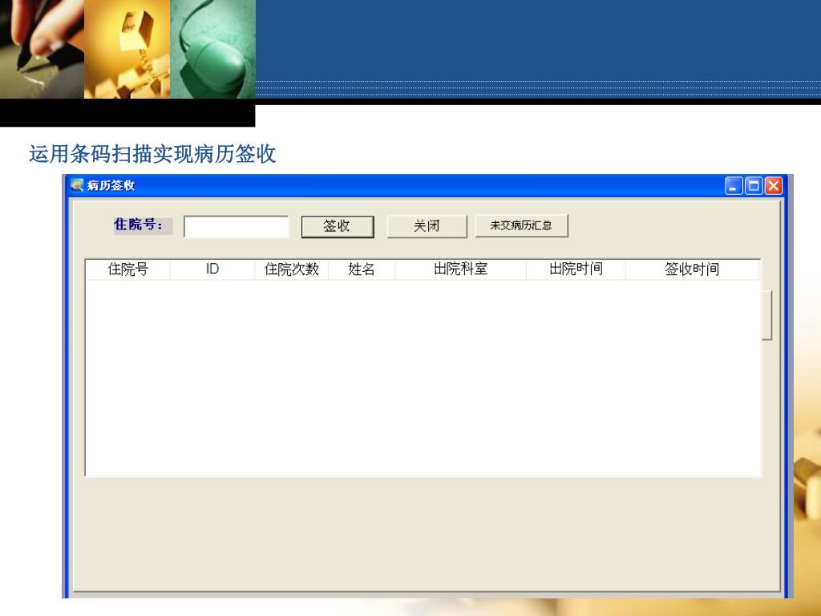Maximize the 病历签收 window
Image resolution: width=821 pixels, height=616 pixels.
(754, 186)
